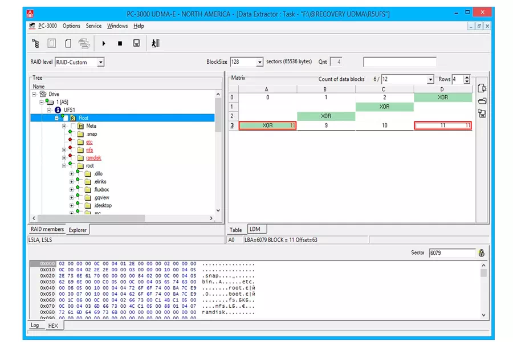Screen dimensions: 513x342
Task: Expand the Meta folder node
Action: coord(64,126)
